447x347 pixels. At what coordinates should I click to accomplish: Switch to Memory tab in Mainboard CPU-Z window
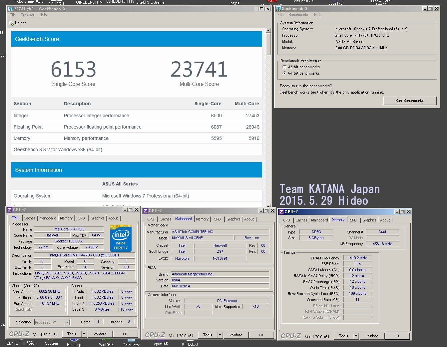click(202, 219)
